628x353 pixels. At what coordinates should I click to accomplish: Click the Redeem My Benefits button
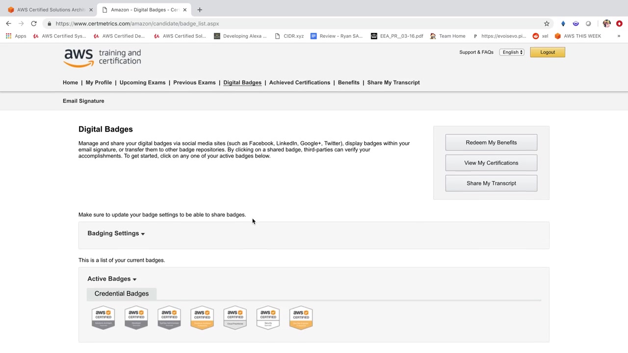491,143
